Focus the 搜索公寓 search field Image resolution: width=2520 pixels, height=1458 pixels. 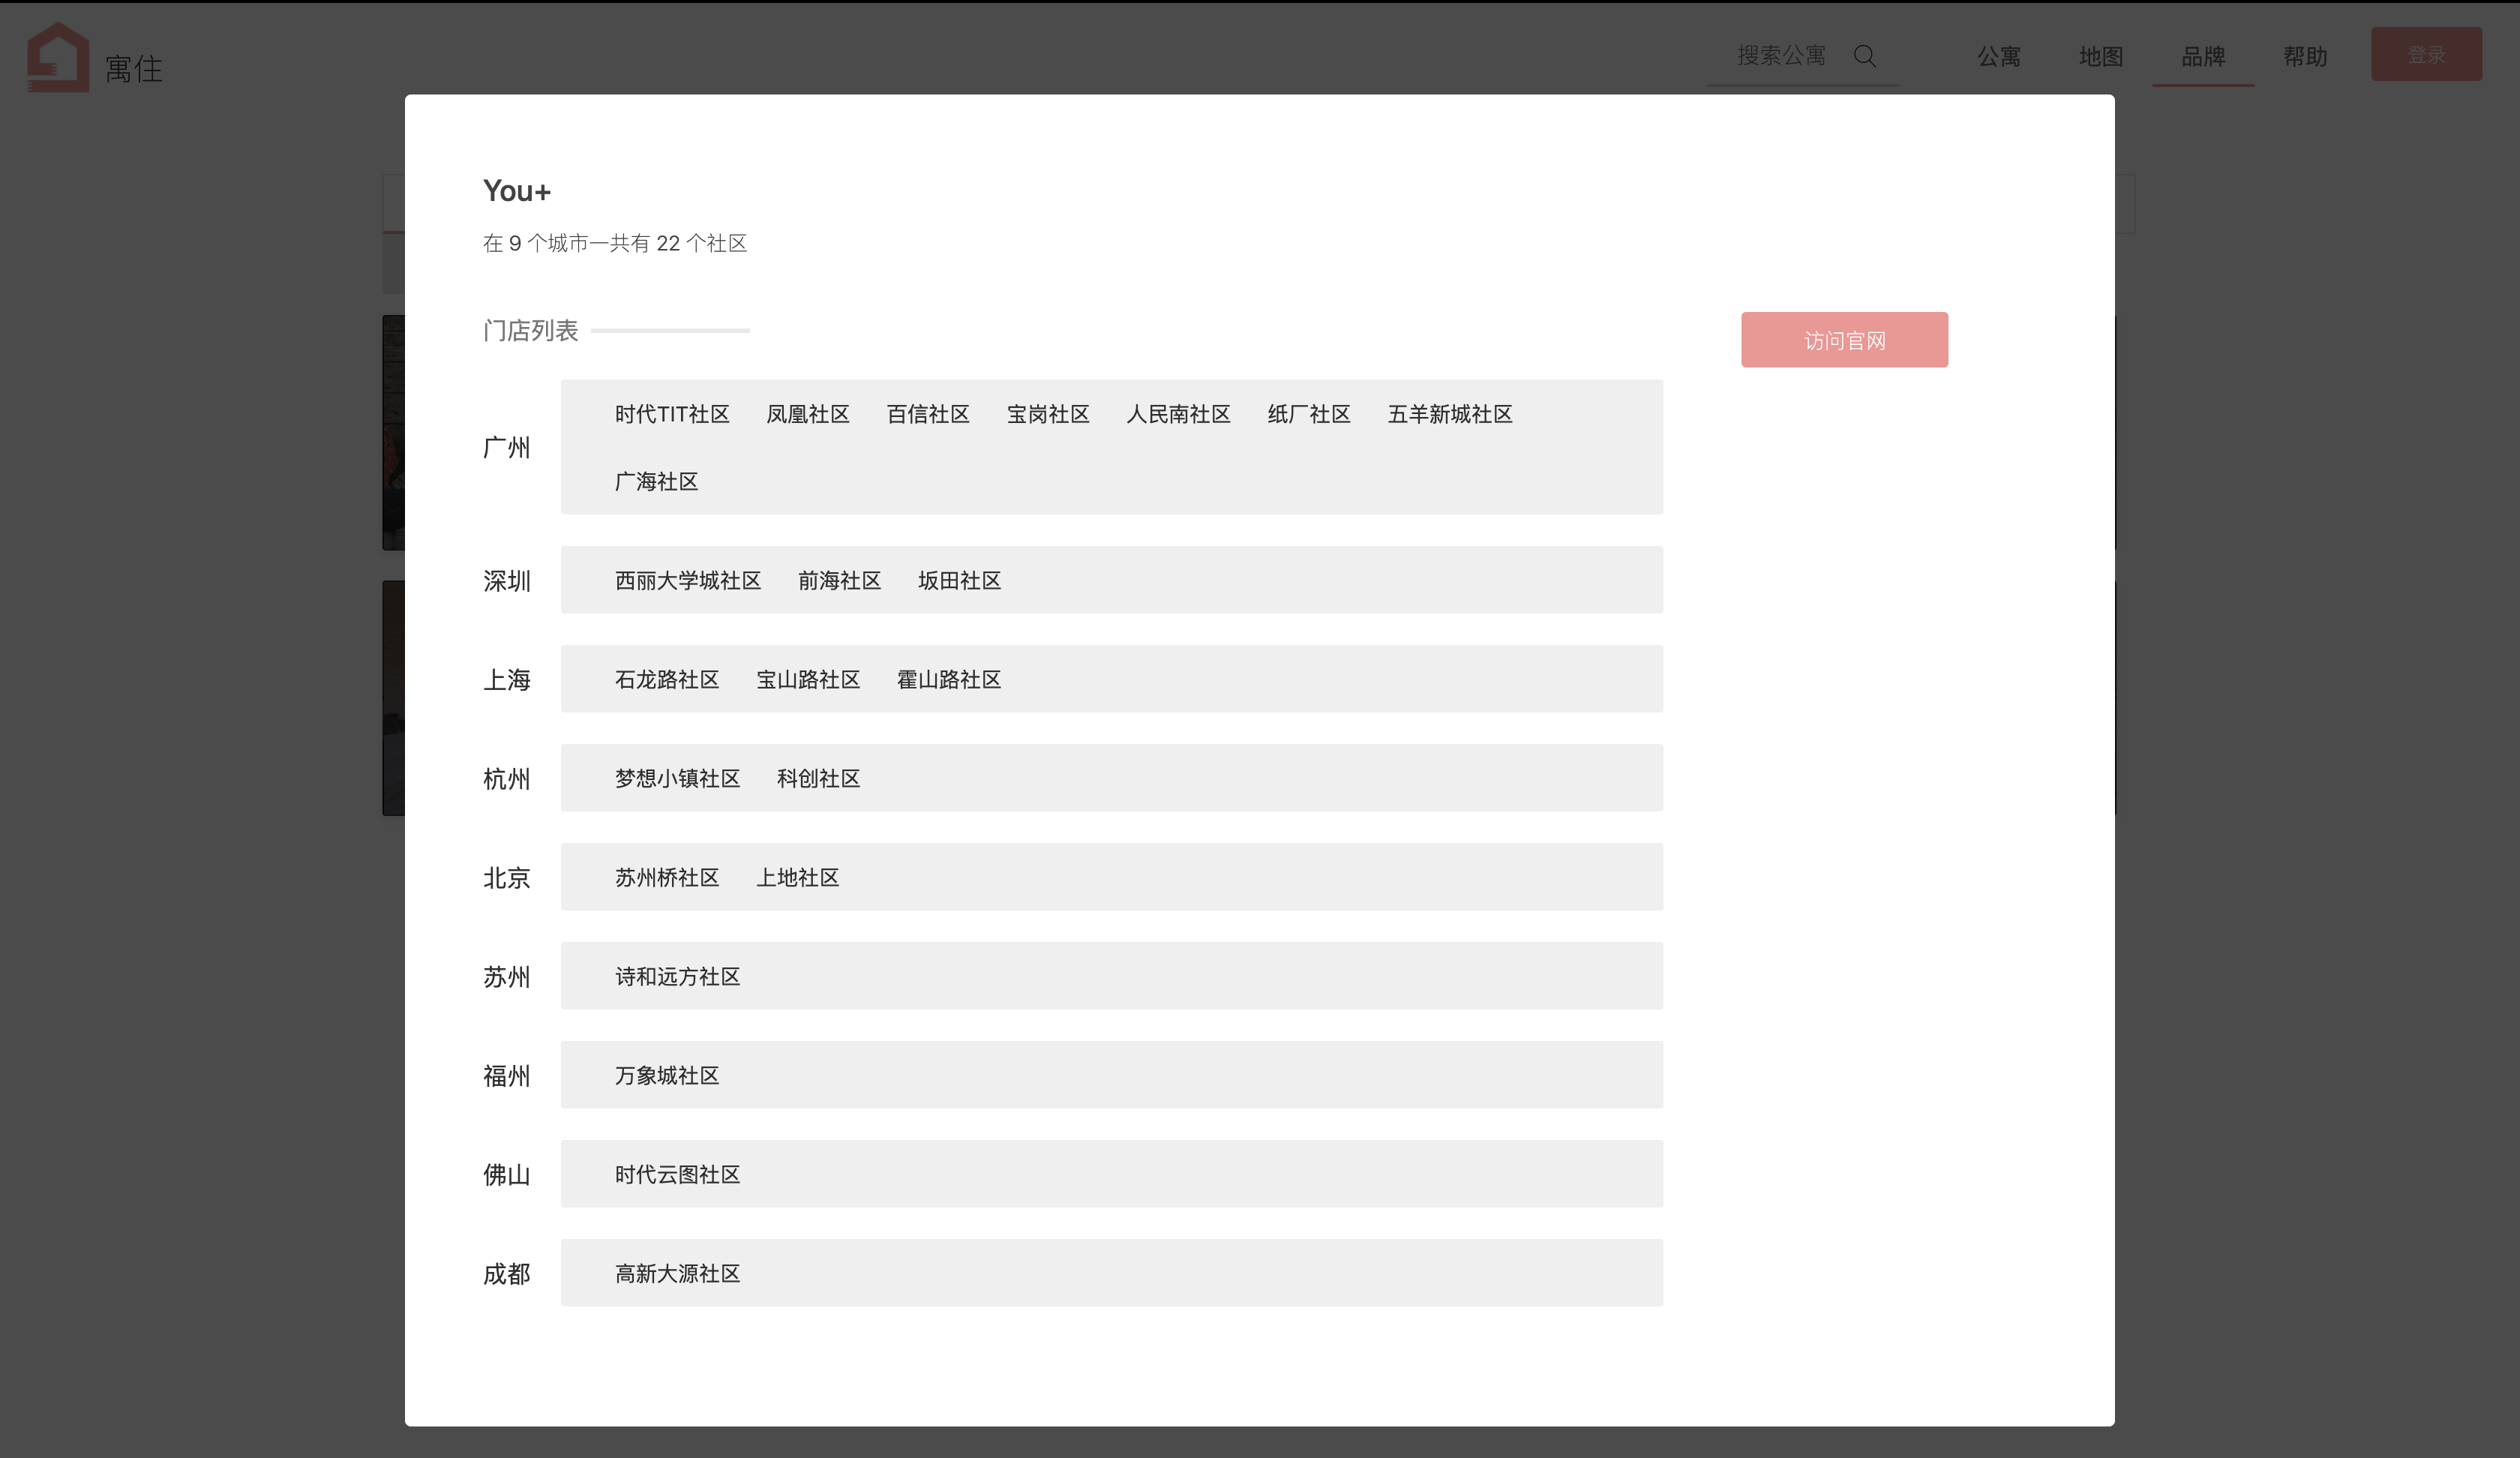pyautogui.click(x=1781, y=56)
